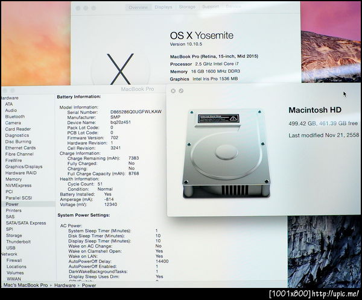Image resolution: width=362 pixels, height=300 pixels.
Task: Click the battery serial number D865286Q0UGFWLKAW
Action: pos(136,112)
